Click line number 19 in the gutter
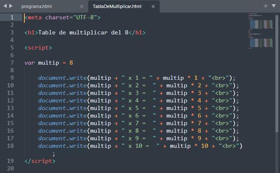 pos(11,161)
